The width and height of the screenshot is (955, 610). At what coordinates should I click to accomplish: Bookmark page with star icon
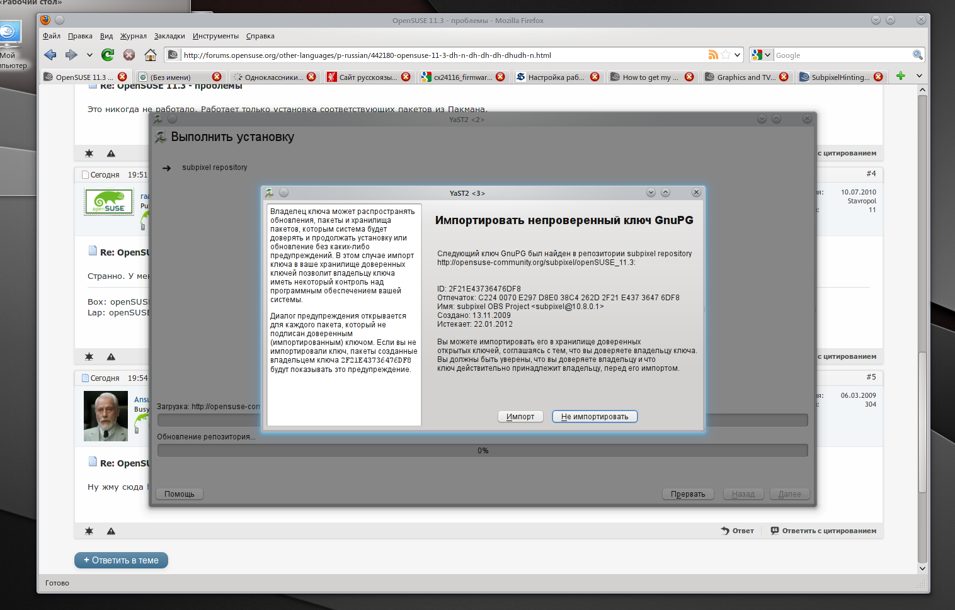[x=726, y=55]
